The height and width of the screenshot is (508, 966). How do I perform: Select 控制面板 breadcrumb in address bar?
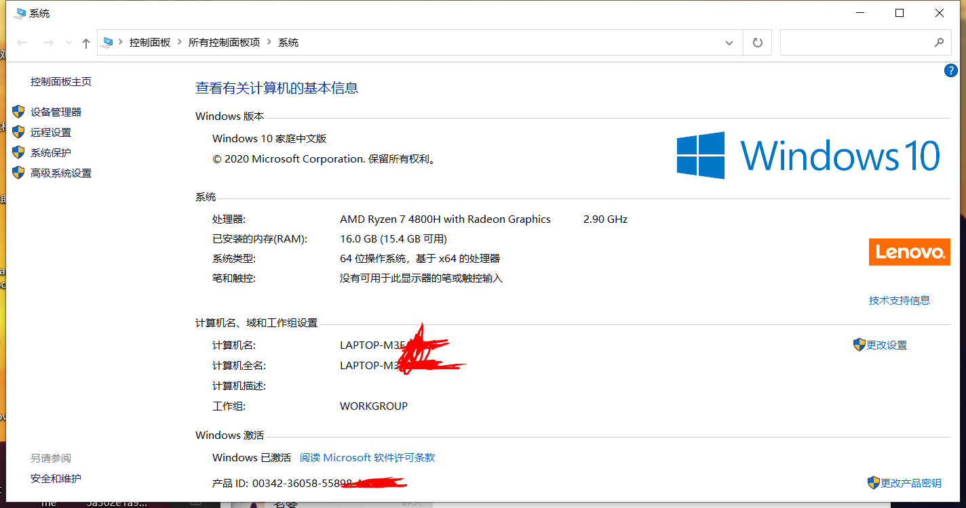click(150, 42)
